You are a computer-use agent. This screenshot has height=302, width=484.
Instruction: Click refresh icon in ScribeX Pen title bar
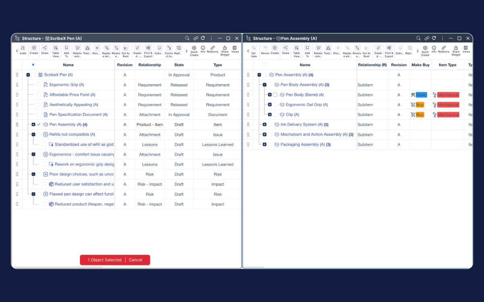point(203,38)
